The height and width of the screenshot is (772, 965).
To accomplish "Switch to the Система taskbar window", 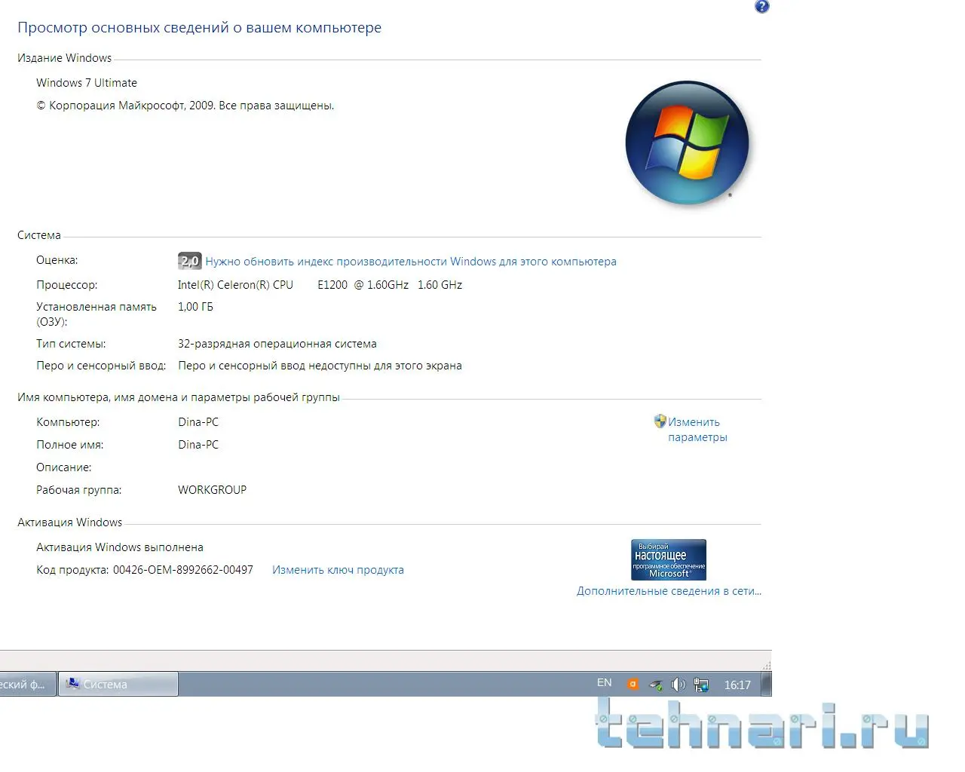I will [x=118, y=684].
